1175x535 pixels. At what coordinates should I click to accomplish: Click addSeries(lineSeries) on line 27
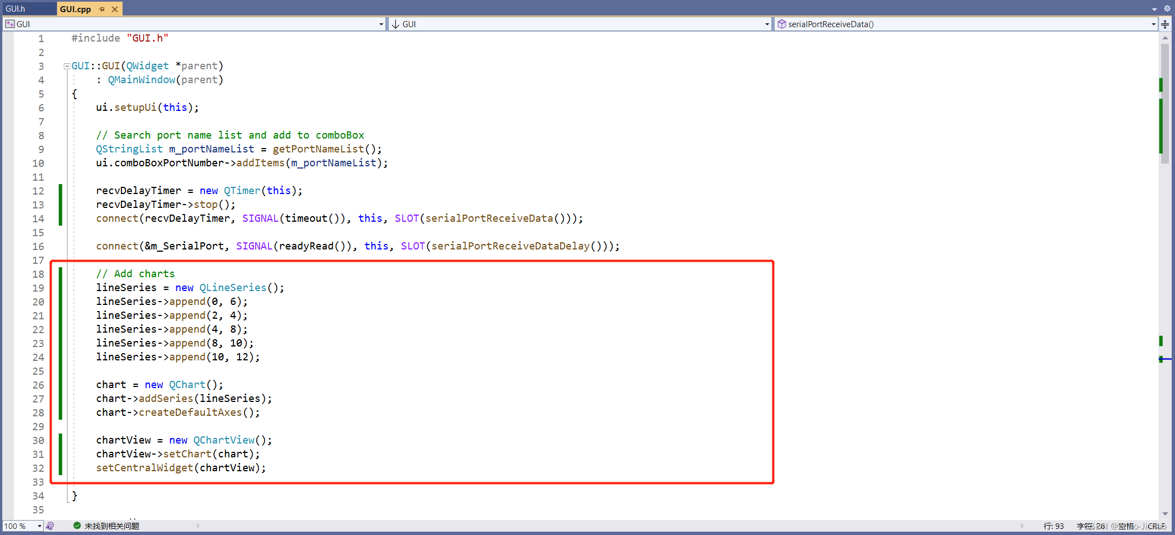coord(202,398)
